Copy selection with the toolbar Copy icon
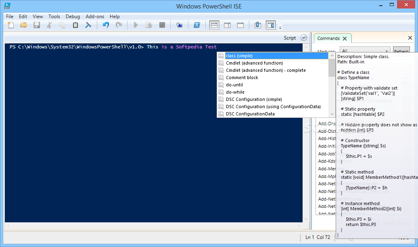 63,25
